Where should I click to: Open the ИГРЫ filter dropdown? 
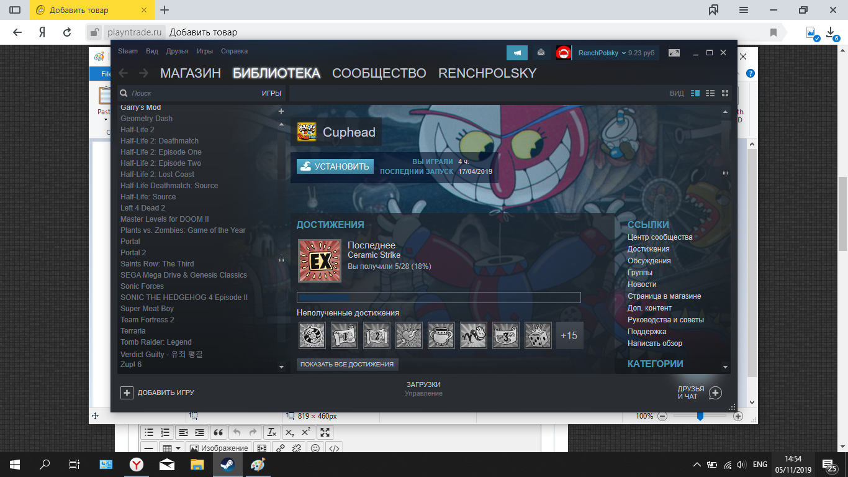pos(271,93)
